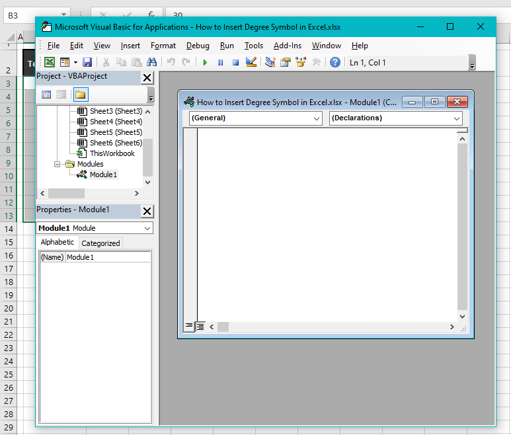This screenshot has height=435, width=511.
Task: Switch to the Categorized tab
Action: tap(100, 243)
